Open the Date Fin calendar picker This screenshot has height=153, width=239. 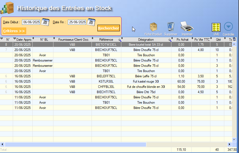pyautogui.click(x=91, y=22)
